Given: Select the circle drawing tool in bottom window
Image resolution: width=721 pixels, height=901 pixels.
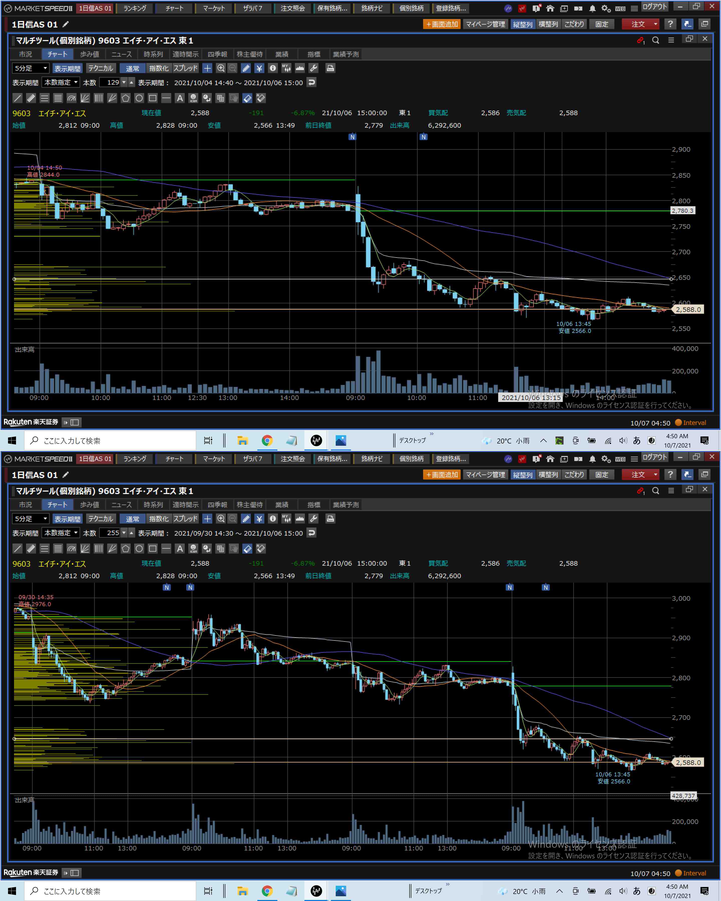Looking at the screenshot, I should tap(139, 549).
